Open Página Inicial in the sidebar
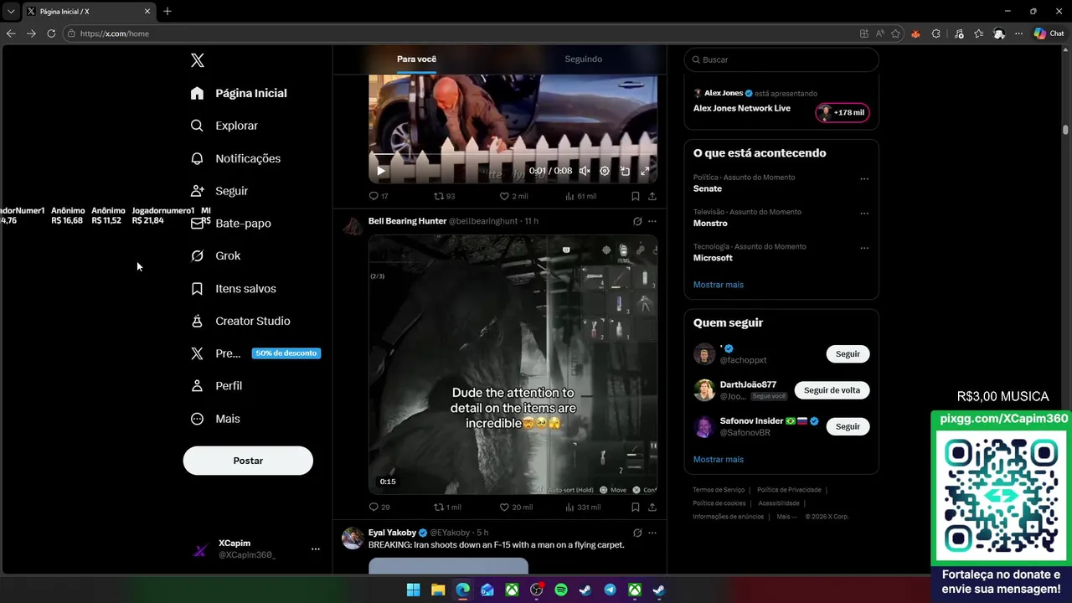Screen dimensions: 1072x603 pos(239,93)
